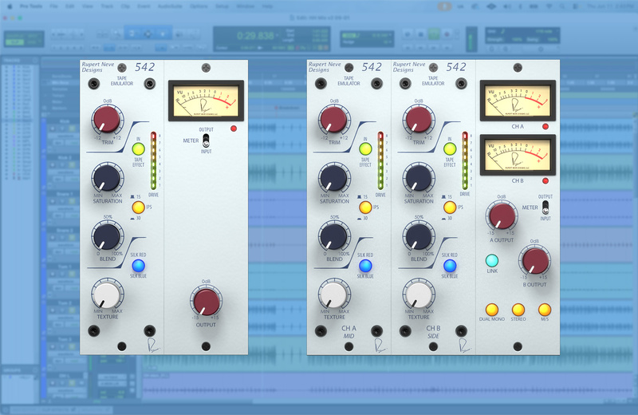The height and width of the screenshot is (415, 638).
Task: Click the CH A Mid TEXTURE knob
Action: point(334,294)
